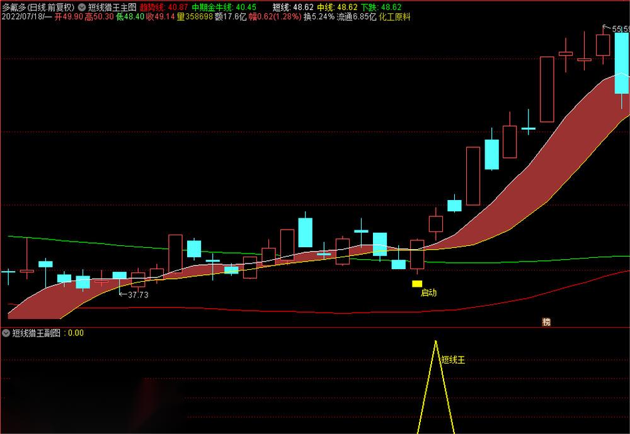Click the 短线猎王副图 indicator name

[36, 333]
